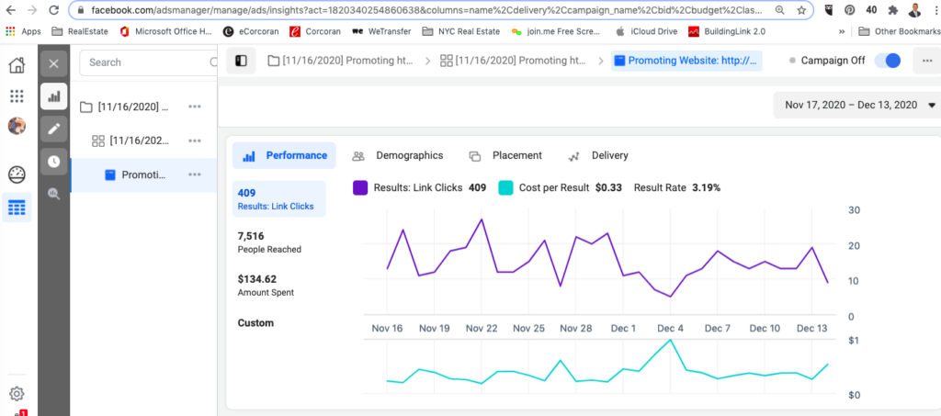Switch to the Delivery tab
941x416 pixels.
click(597, 156)
